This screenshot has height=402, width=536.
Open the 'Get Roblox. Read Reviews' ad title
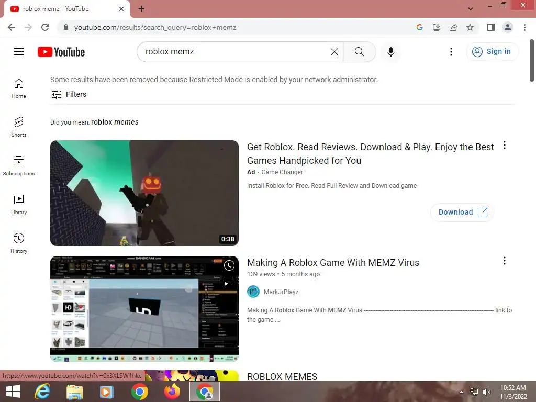pos(371,153)
